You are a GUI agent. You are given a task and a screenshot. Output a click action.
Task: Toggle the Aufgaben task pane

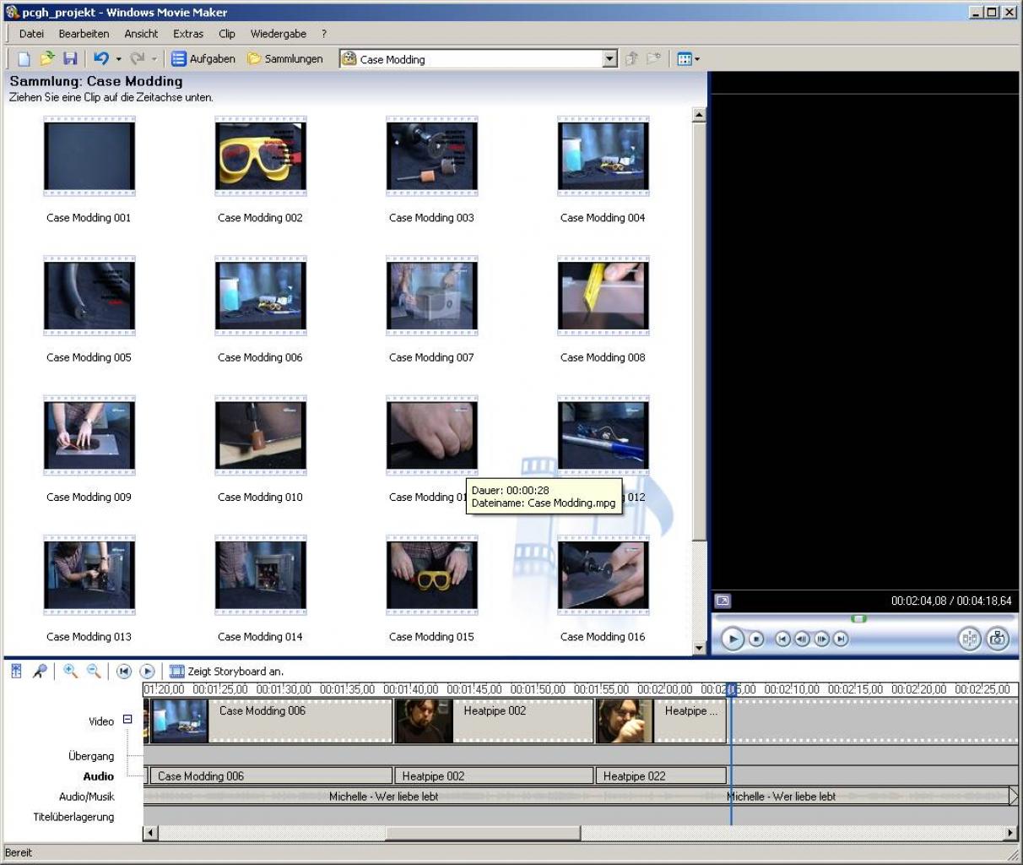[203, 58]
